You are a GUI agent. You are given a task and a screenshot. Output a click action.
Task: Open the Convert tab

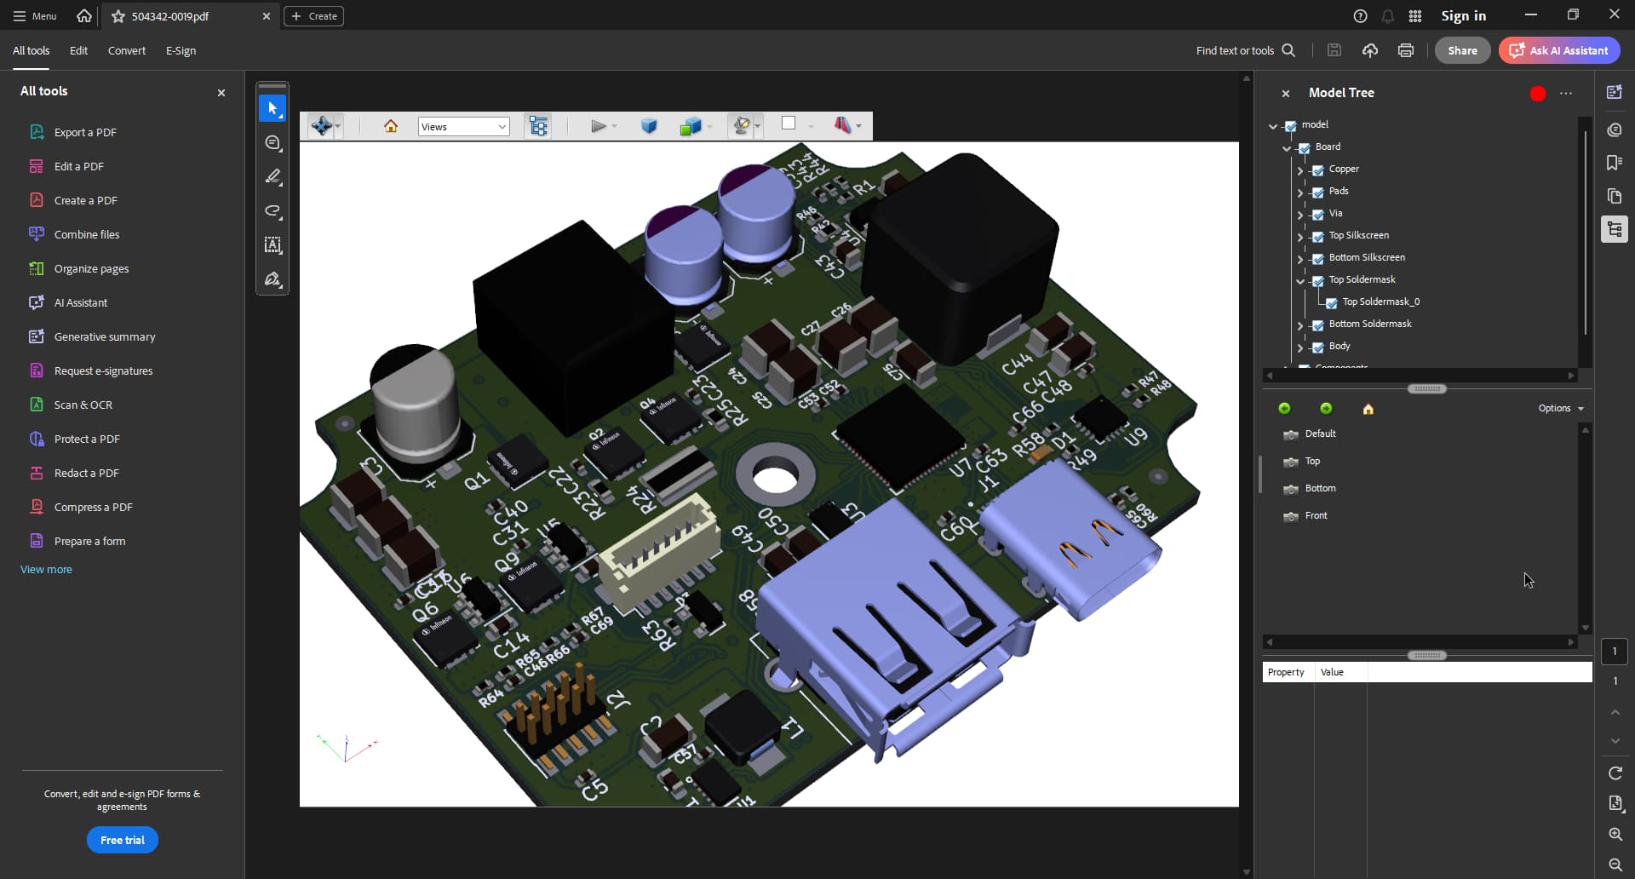coord(126,51)
